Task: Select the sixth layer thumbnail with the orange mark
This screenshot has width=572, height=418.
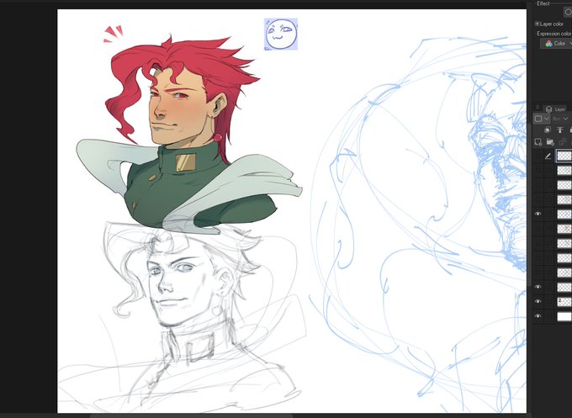Action: click(x=564, y=229)
